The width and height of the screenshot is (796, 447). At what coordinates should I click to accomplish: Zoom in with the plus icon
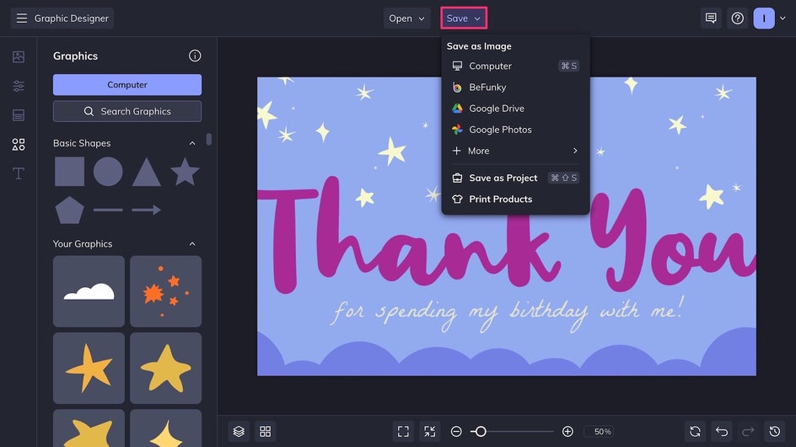click(x=567, y=431)
